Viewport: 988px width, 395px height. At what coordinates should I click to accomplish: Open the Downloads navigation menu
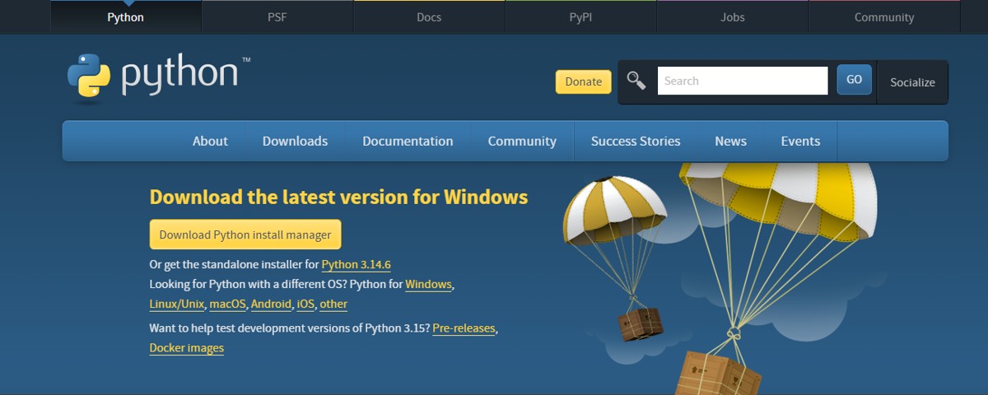click(295, 142)
